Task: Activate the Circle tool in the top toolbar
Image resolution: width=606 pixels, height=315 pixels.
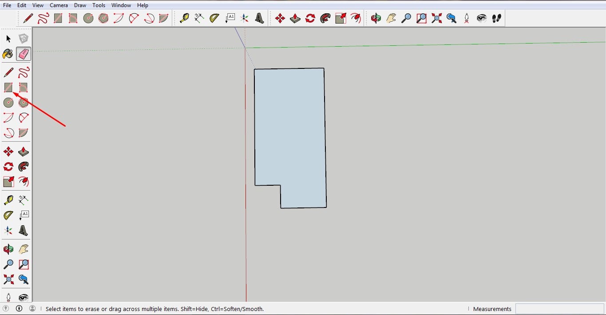Action: [x=88, y=18]
